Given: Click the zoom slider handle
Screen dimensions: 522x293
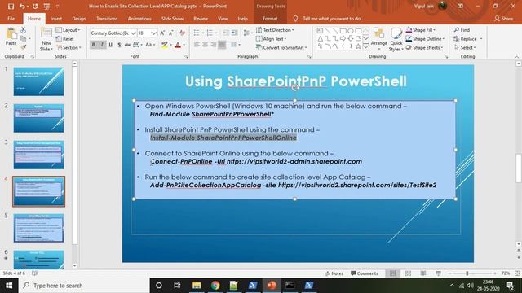Looking at the screenshot, I should tap(467, 273).
